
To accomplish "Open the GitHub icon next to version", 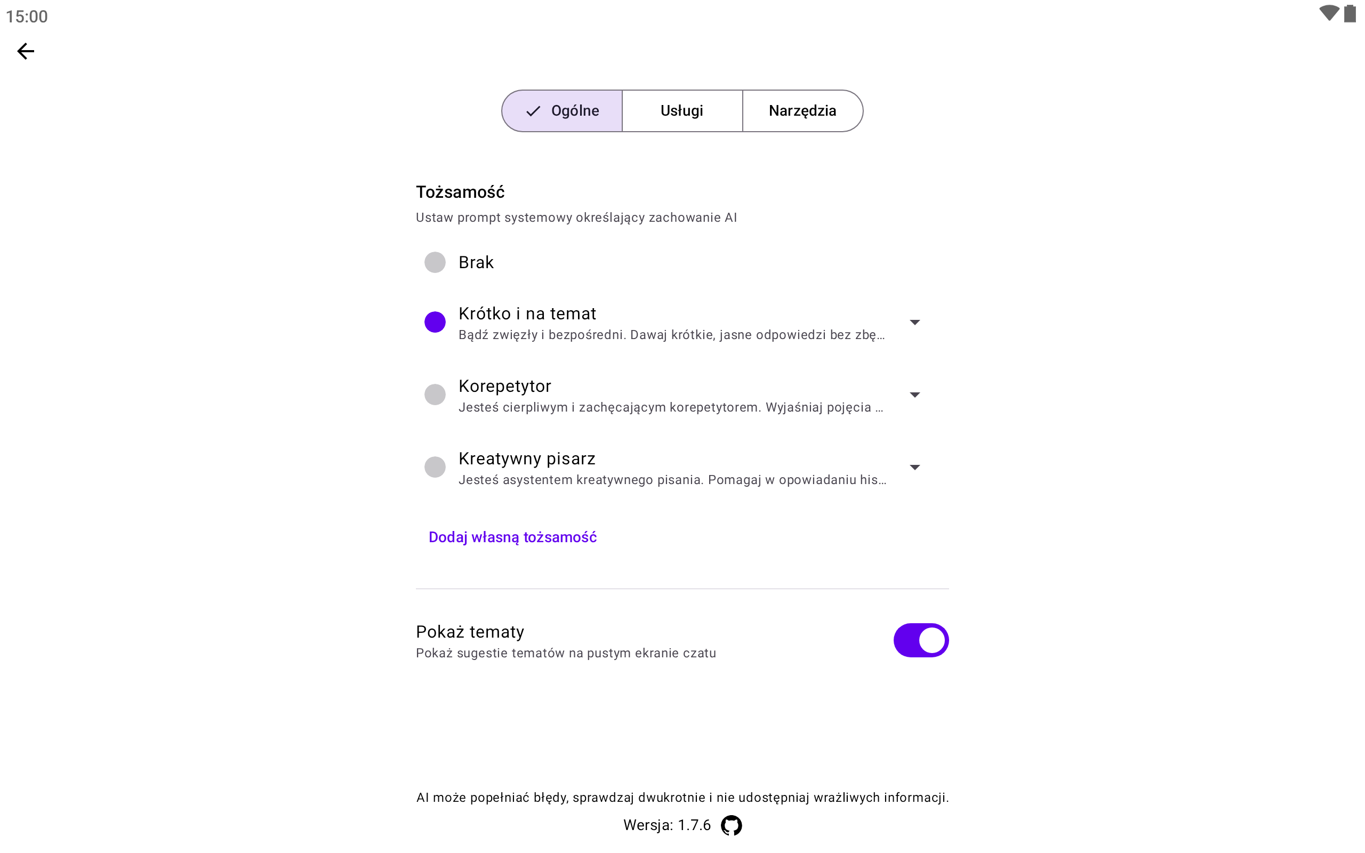I will [731, 825].
